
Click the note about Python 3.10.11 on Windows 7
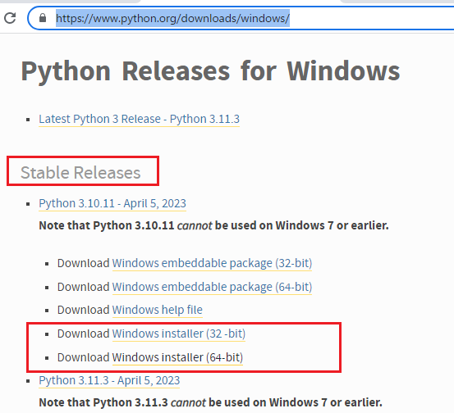tap(213, 225)
